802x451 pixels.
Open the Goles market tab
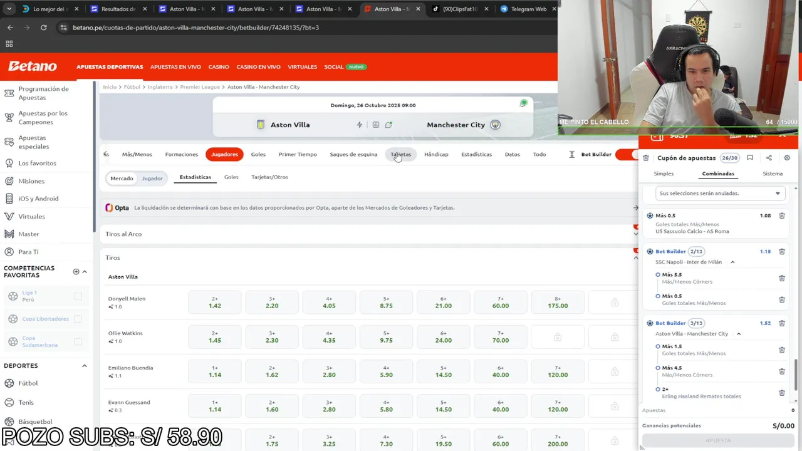258,154
